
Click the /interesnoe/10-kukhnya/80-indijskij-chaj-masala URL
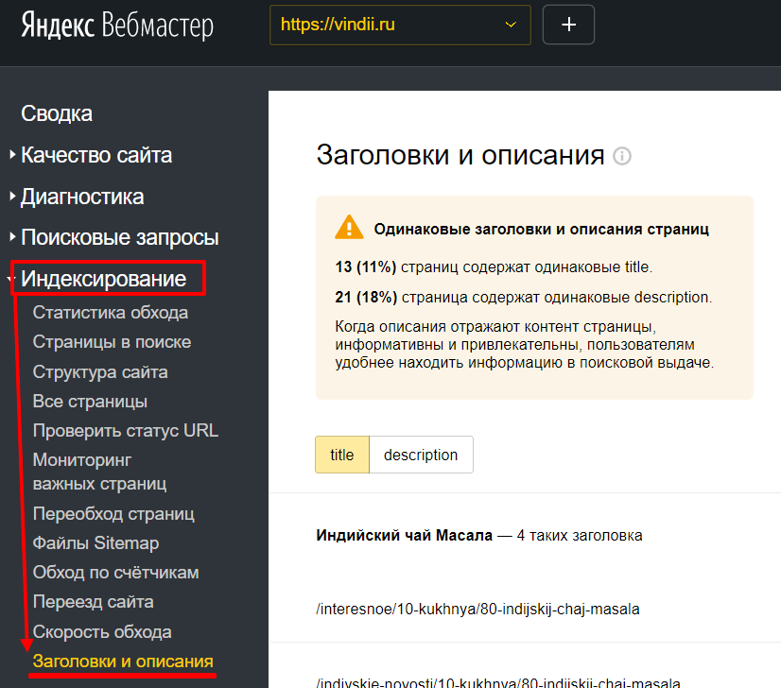point(477,609)
